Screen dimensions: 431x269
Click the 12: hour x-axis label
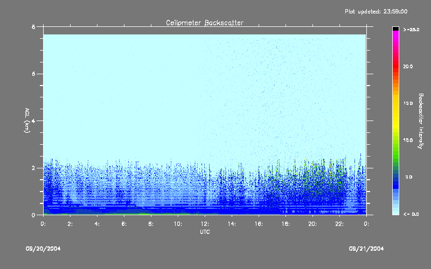(205, 224)
